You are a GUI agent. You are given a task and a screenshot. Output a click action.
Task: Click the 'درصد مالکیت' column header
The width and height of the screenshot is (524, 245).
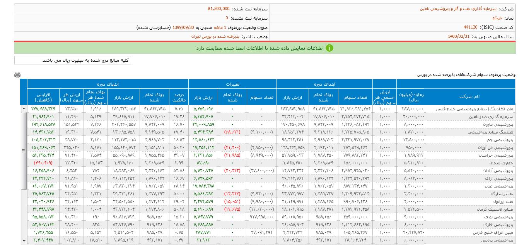[x=179, y=97]
